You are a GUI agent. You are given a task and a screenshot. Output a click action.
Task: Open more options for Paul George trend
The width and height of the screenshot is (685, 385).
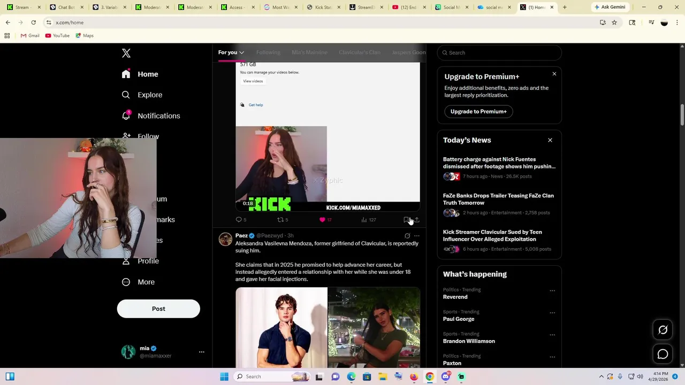[x=552, y=313]
